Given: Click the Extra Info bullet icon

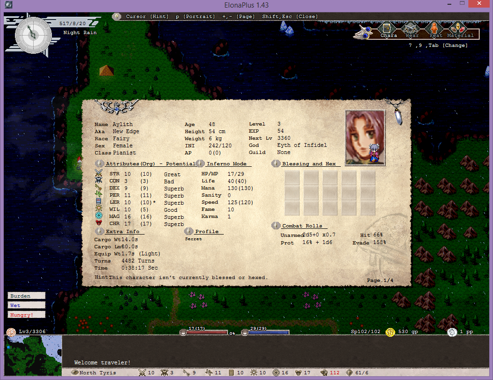Looking at the screenshot, I should coord(100,231).
